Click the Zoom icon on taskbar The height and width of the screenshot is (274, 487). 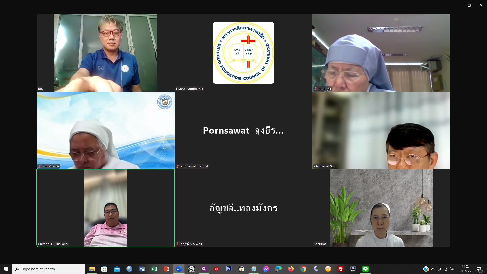tap(179, 269)
